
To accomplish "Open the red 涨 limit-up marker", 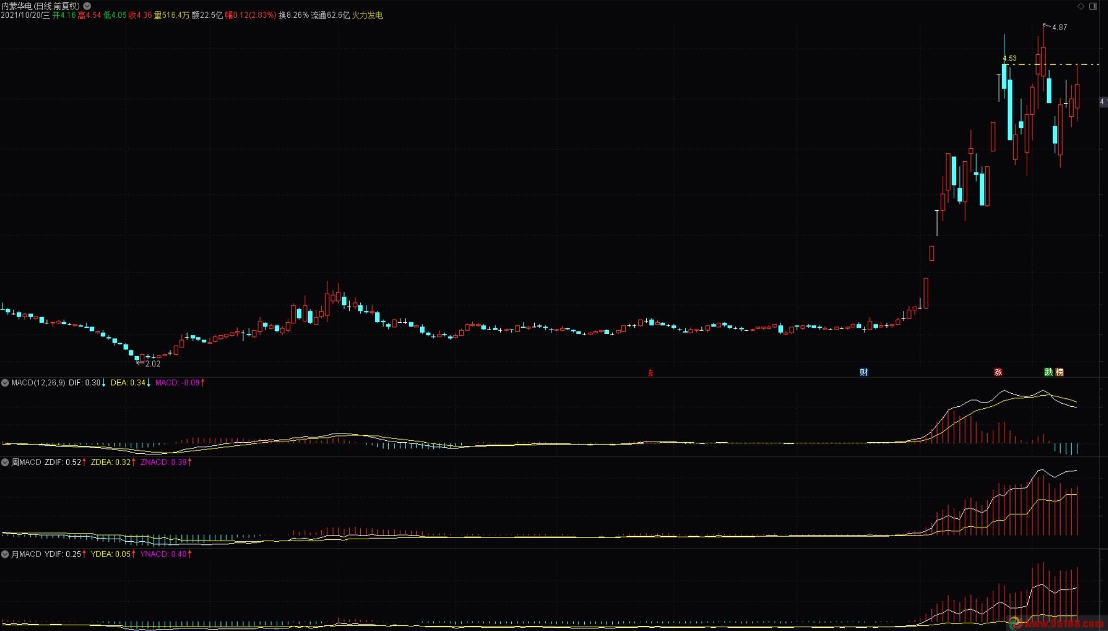I will [998, 372].
